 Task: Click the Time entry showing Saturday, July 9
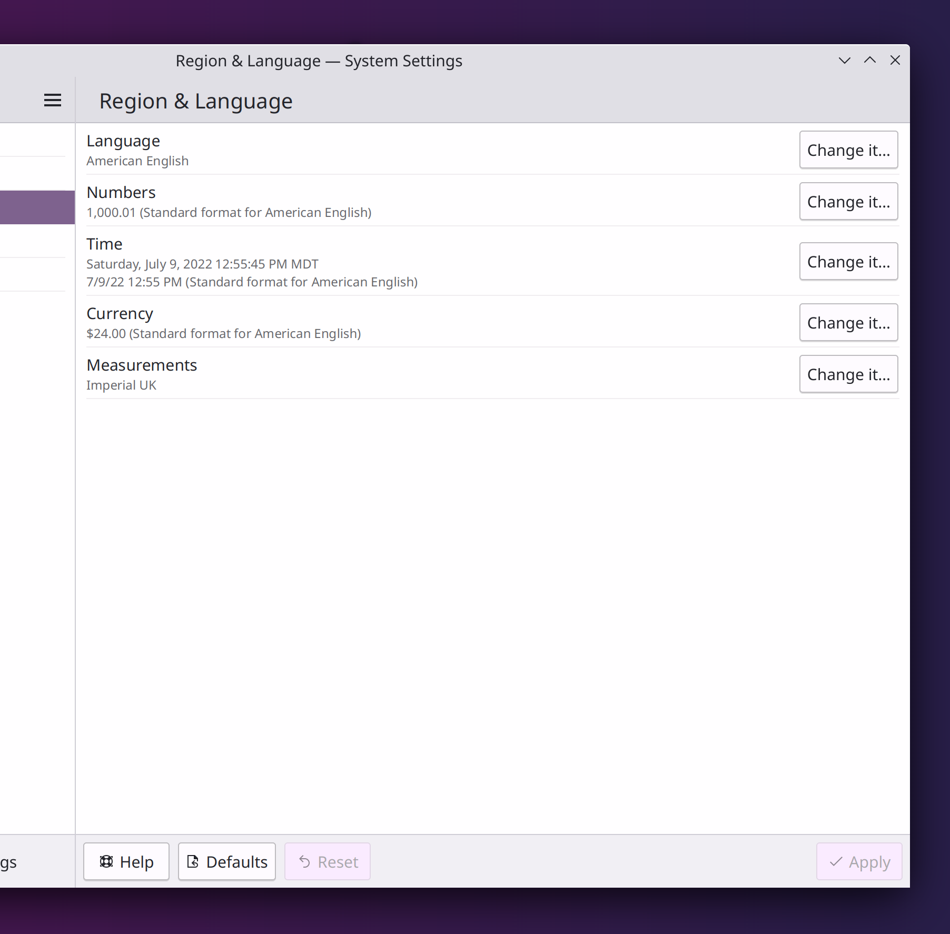tap(202, 264)
